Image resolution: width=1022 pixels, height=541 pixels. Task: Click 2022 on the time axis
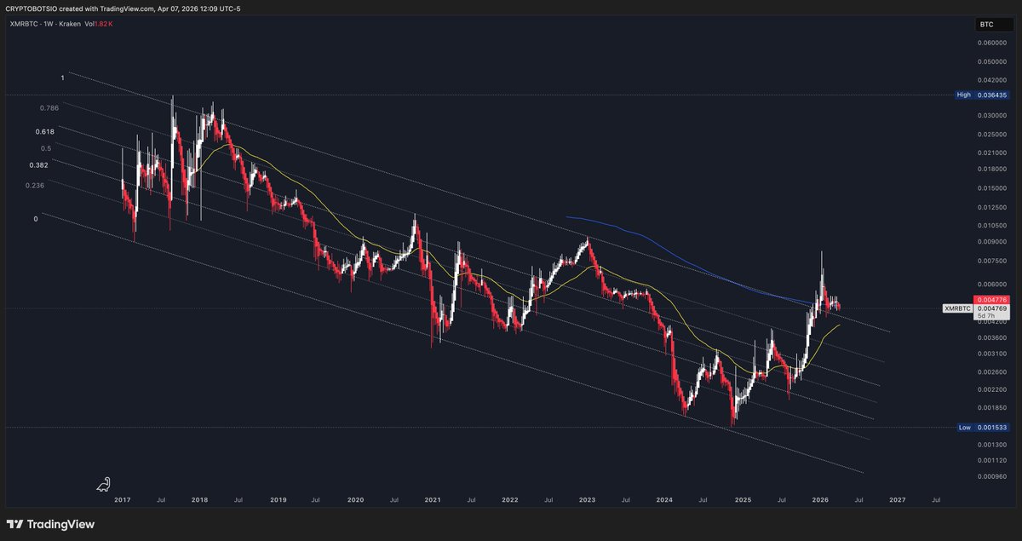coord(509,501)
